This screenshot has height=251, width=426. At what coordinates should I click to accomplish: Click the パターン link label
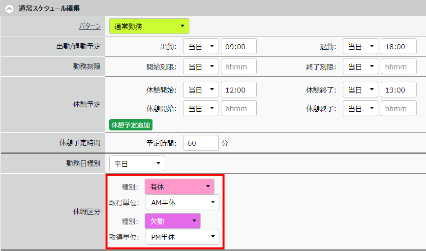pyautogui.click(x=90, y=26)
